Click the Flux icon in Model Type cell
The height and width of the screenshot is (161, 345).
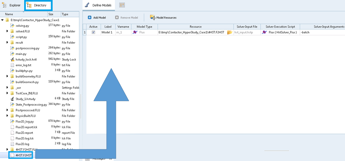point(135,32)
